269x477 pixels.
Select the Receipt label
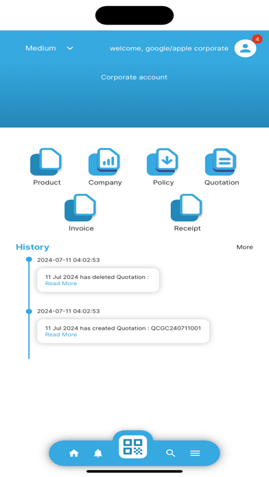(187, 228)
